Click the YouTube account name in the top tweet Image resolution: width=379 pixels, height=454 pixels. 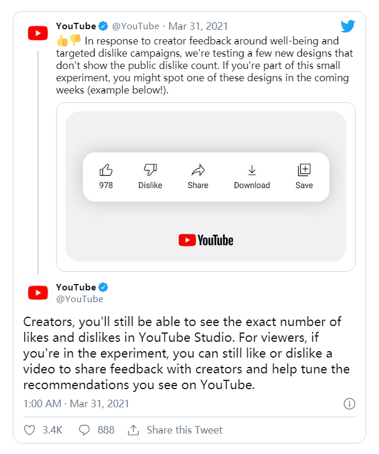[76, 26]
